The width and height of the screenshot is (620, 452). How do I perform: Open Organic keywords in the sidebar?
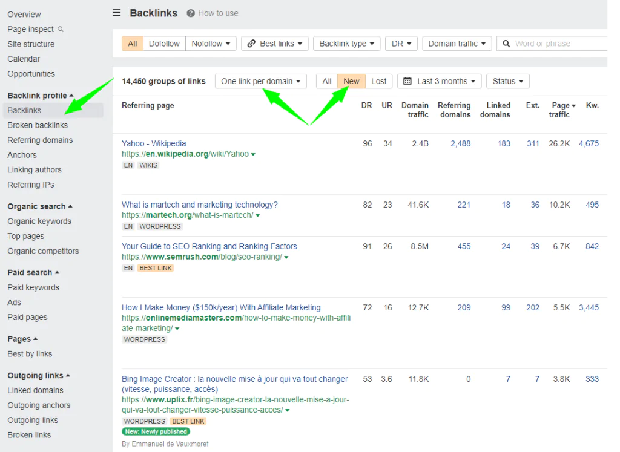point(39,221)
